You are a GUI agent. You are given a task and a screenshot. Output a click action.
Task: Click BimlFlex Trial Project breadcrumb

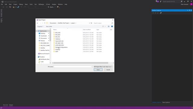(x=64, y=23)
